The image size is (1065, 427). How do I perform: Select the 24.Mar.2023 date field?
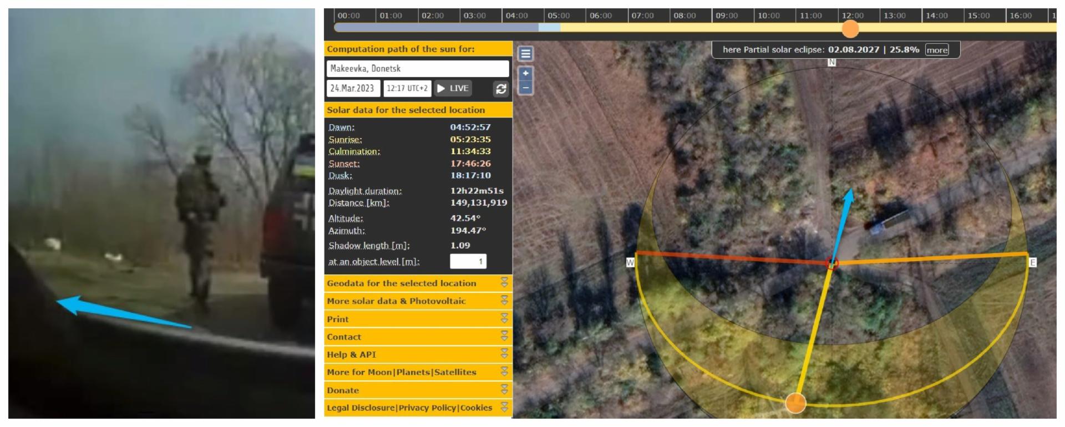click(x=353, y=88)
